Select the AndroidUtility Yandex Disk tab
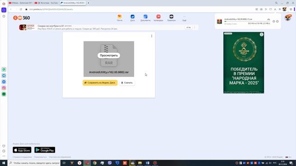 [x=73, y=3]
